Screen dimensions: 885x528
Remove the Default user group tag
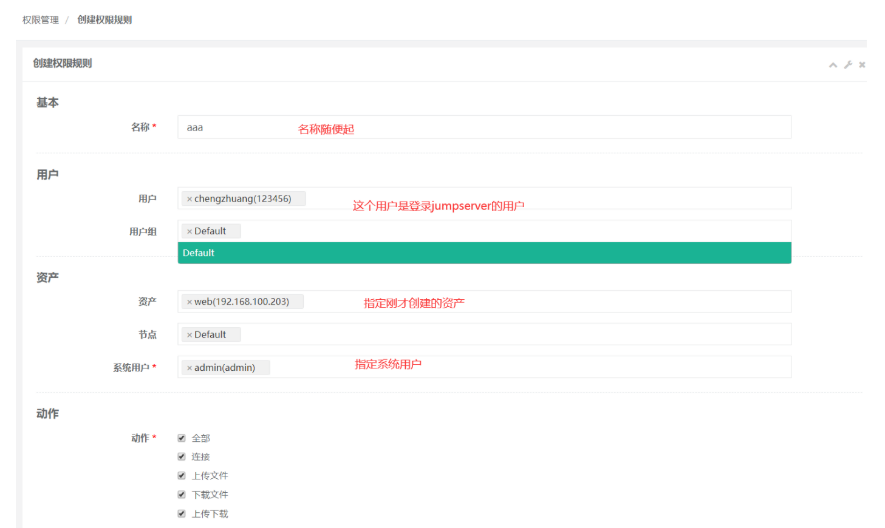pyautogui.click(x=190, y=231)
